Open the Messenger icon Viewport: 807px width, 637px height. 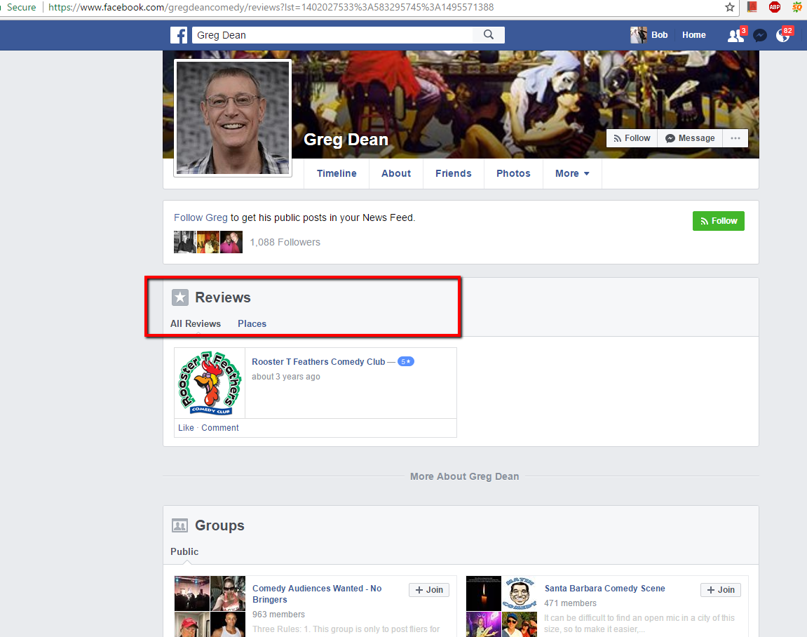[x=759, y=35]
